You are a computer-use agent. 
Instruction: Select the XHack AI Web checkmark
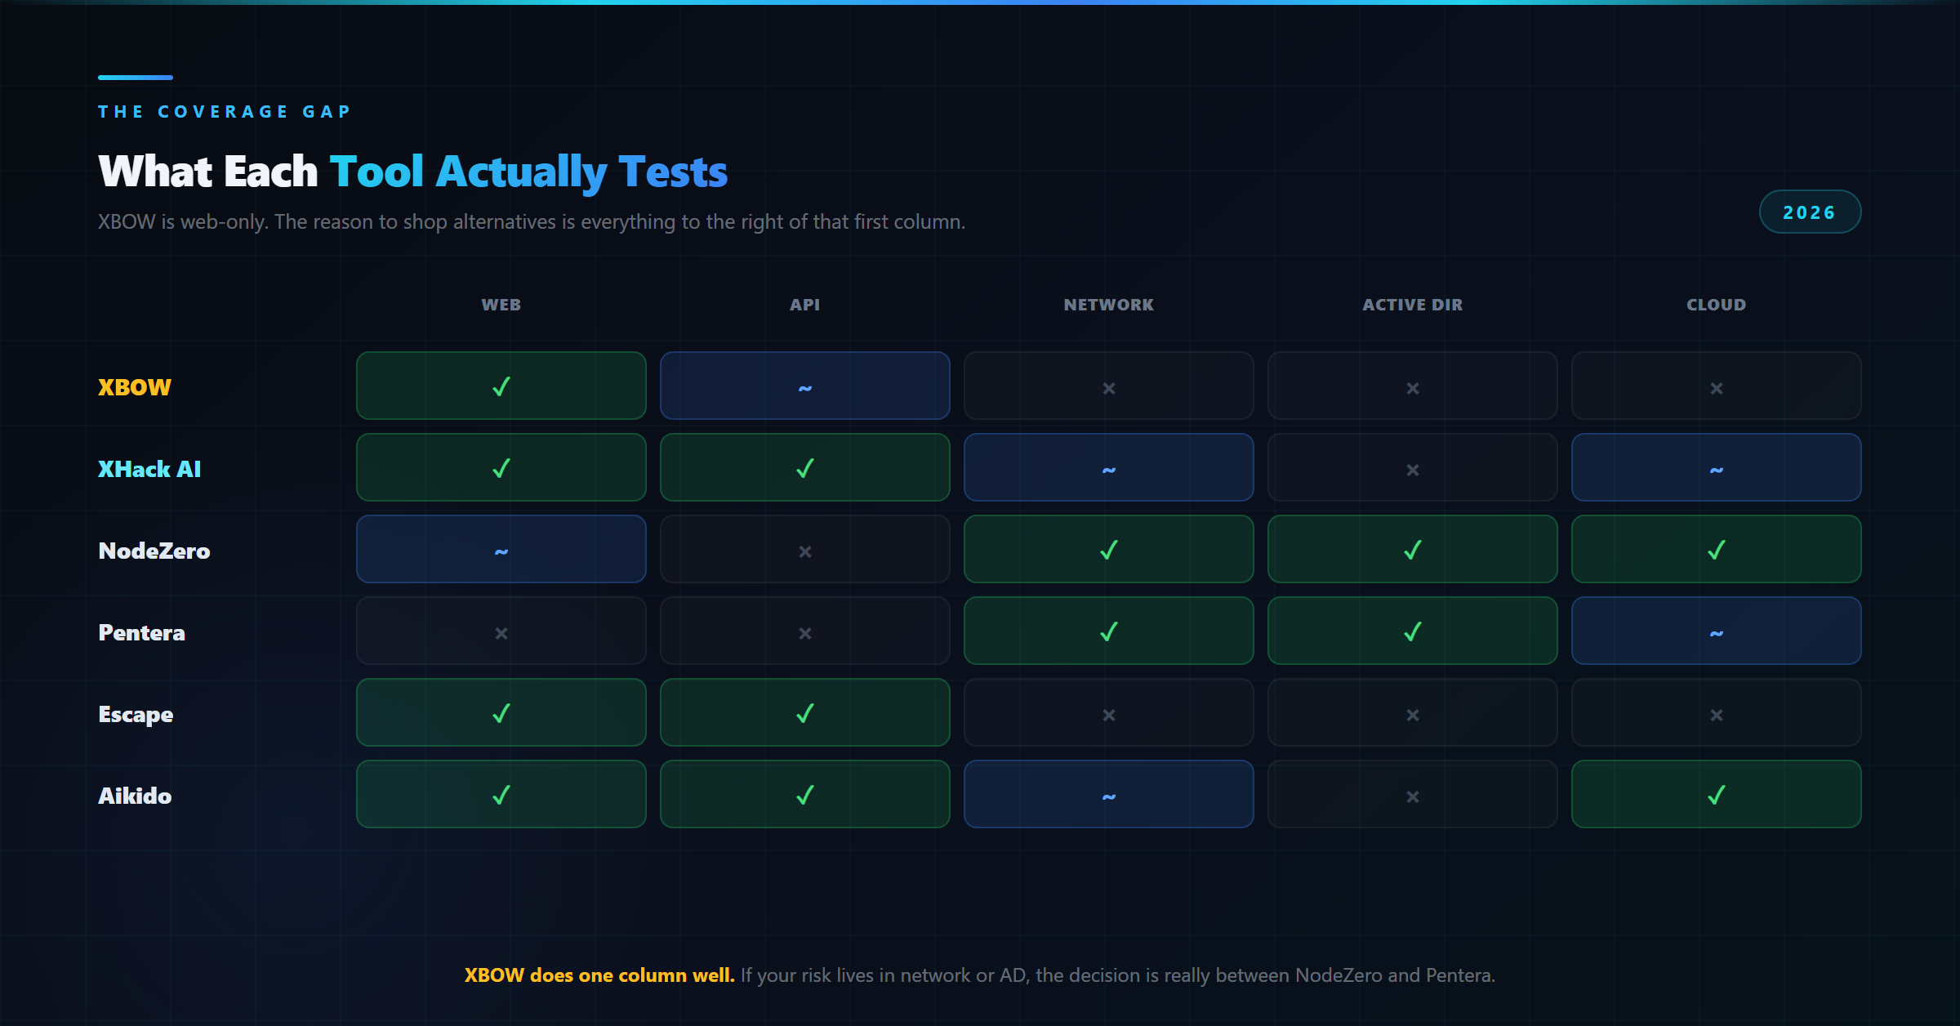coord(501,467)
